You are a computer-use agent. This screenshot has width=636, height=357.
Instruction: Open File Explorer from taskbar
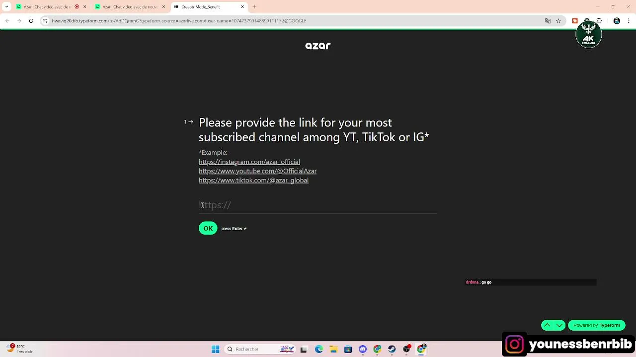(333, 349)
